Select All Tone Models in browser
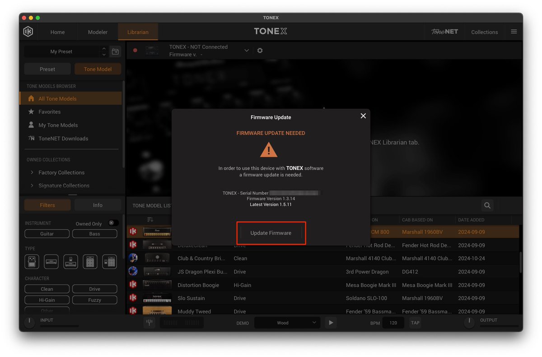The image size is (542, 357). [x=70, y=98]
